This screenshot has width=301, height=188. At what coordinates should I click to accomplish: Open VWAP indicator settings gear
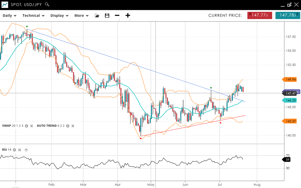[x=26, y=126]
